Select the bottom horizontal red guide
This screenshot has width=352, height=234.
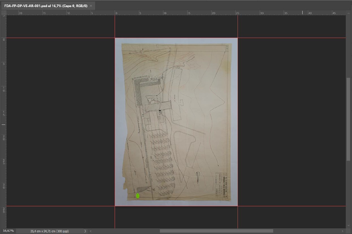pos(57,206)
